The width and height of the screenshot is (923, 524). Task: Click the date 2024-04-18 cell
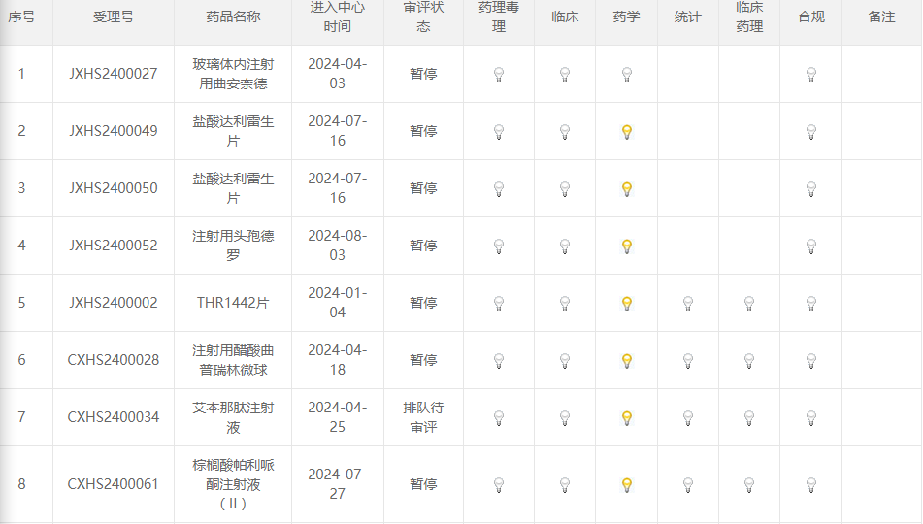coord(338,360)
